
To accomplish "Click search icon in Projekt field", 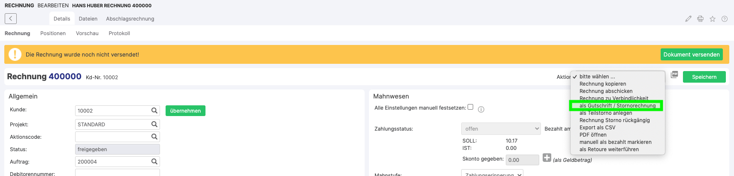I will (154, 124).
